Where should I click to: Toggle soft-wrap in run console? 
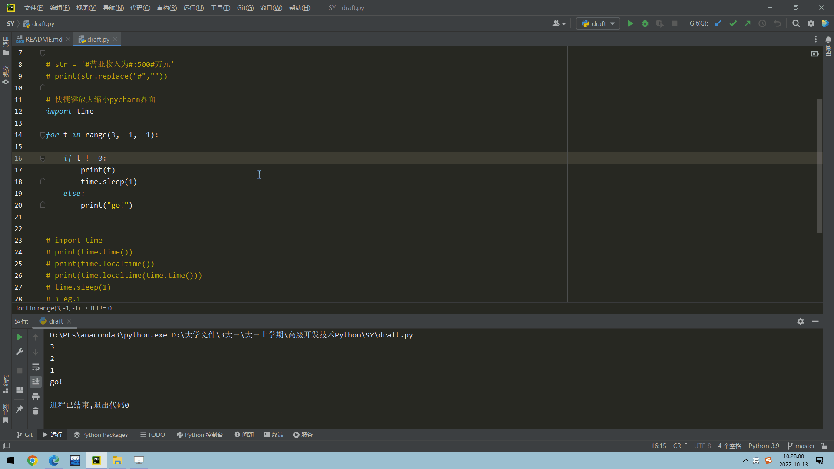click(36, 367)
